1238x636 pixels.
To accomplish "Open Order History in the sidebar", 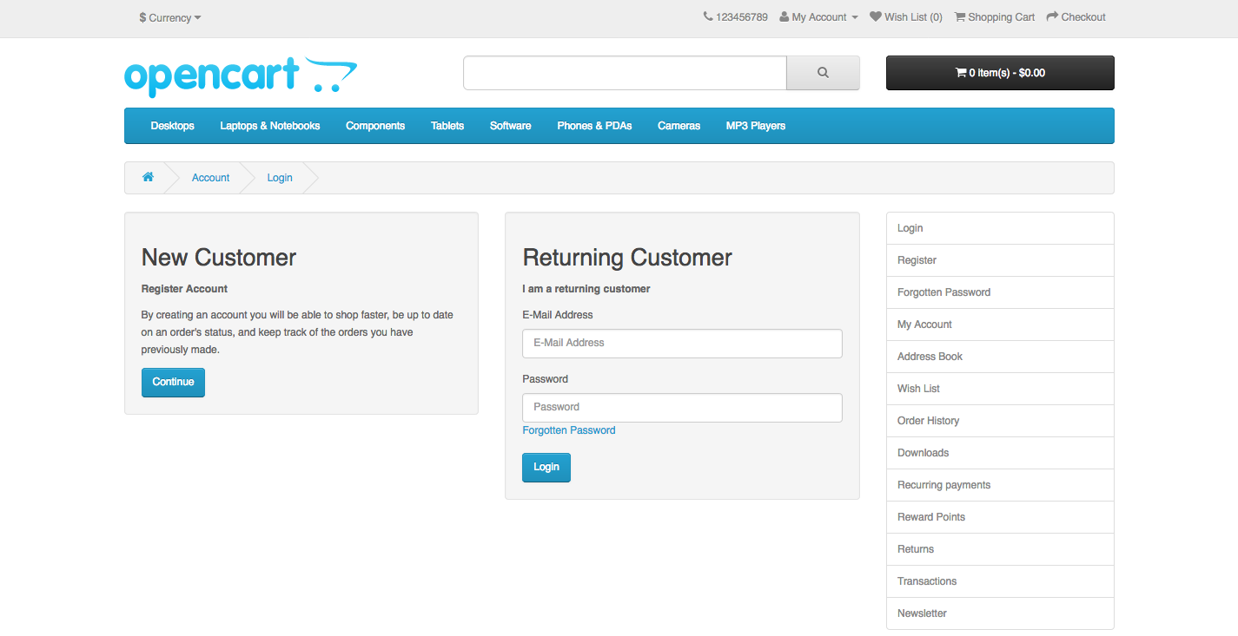I will click(x=1000, y=421).
